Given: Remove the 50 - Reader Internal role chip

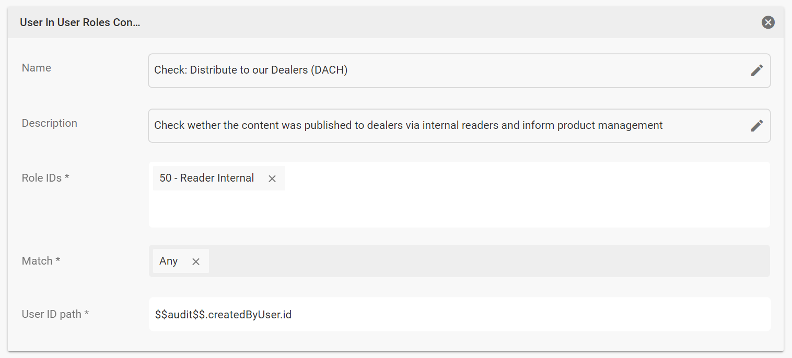Looking at the screenshot, I should pyautogui.click(x=272, y=178).
